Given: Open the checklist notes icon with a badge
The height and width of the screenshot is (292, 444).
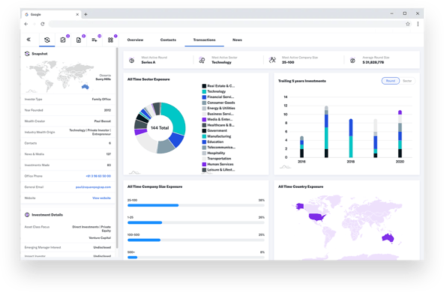Looking at the screenshot, I should (63, 40).
